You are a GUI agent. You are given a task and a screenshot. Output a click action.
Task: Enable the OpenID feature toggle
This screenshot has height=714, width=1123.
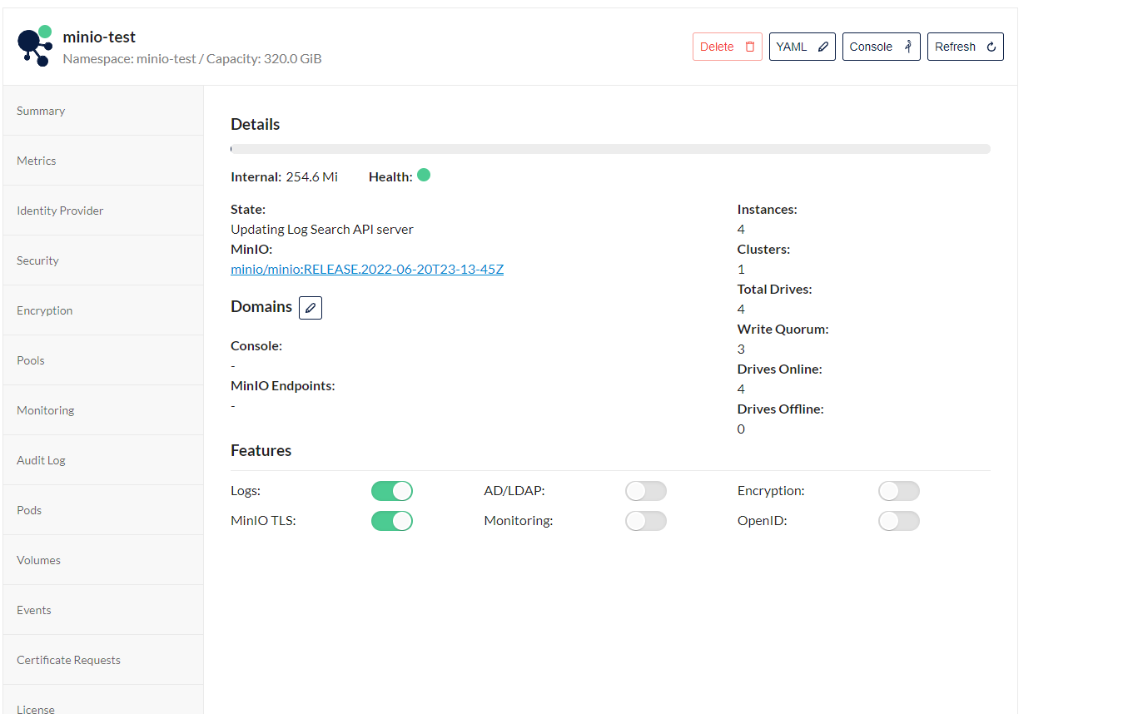(x=899, y=521)
